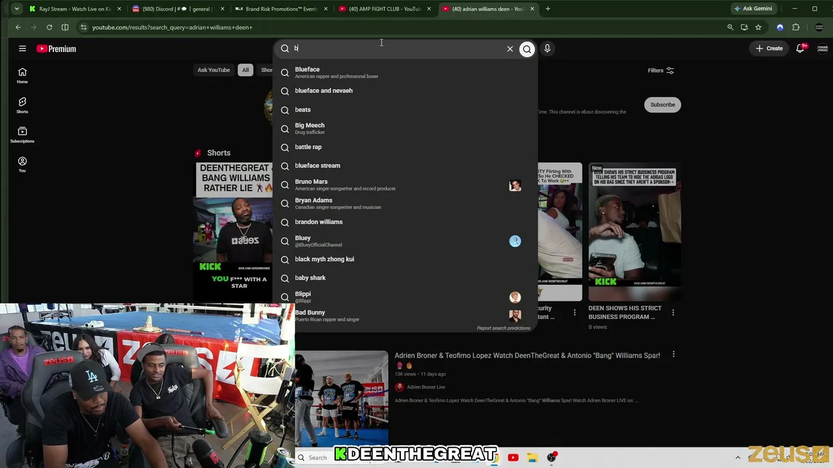Open Shorts in the YouTube sidebar

pos(22,105)
